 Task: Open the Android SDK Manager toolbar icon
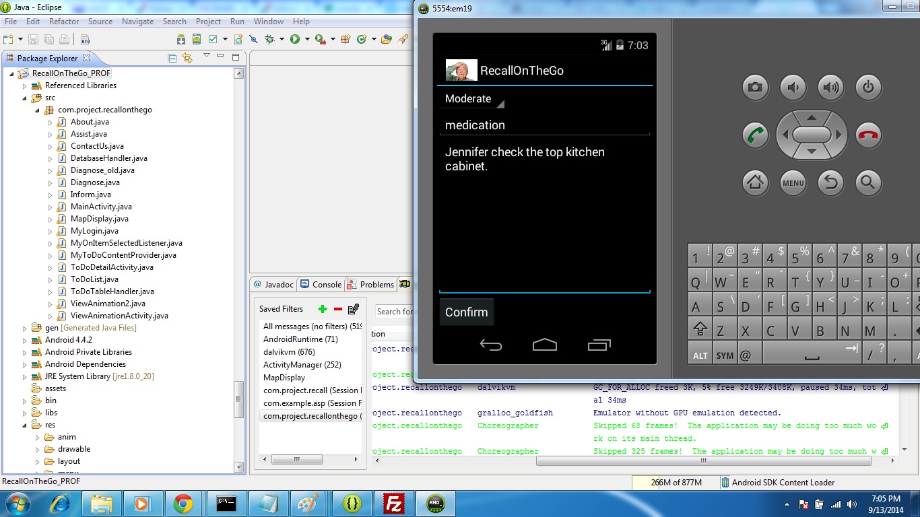(x=181, y=39)
